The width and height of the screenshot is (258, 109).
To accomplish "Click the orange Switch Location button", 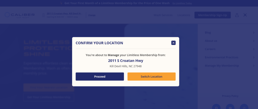I will click(151, 77).
